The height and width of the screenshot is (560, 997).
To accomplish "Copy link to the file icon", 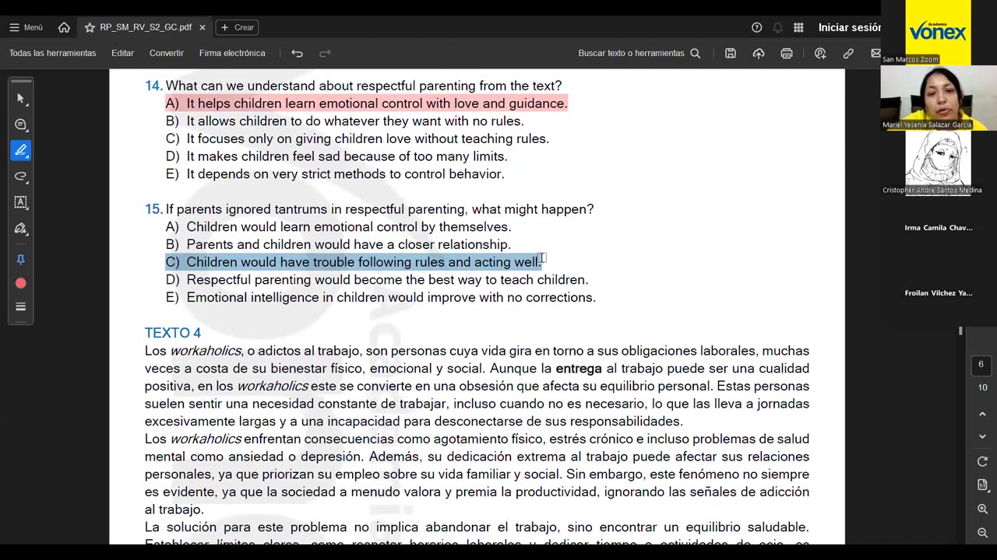I will click(x=848, y=53).
